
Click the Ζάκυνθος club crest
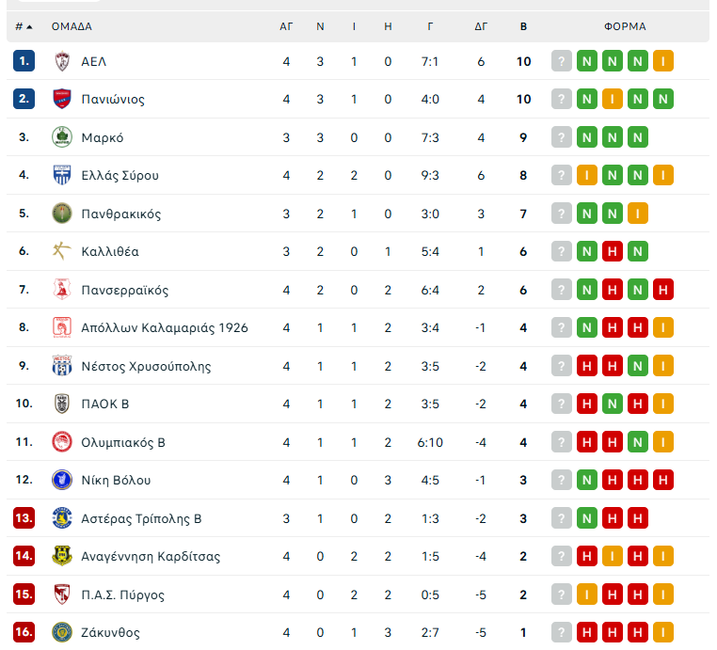(x=62, y=632)
